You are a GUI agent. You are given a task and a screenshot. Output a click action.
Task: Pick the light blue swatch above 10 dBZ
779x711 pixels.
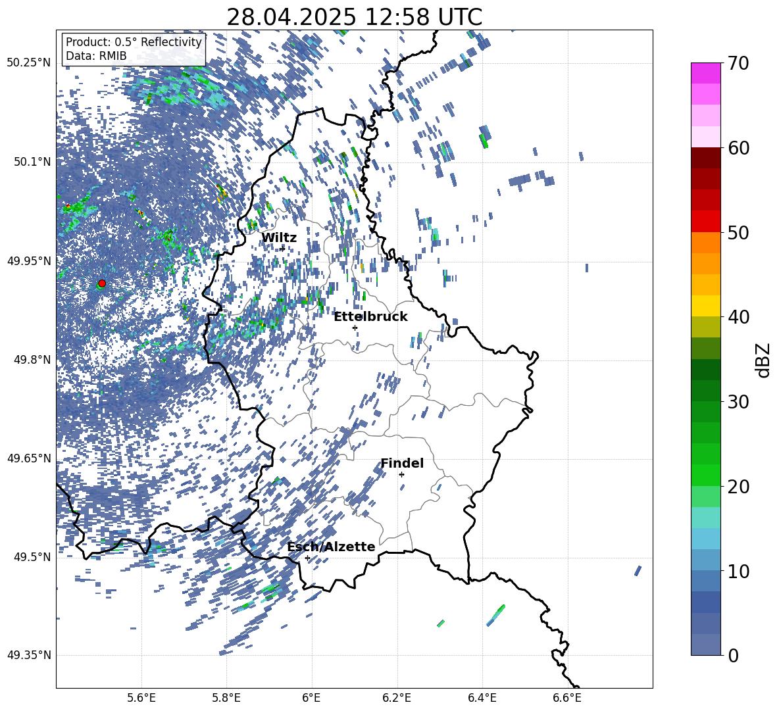point(705,560)
